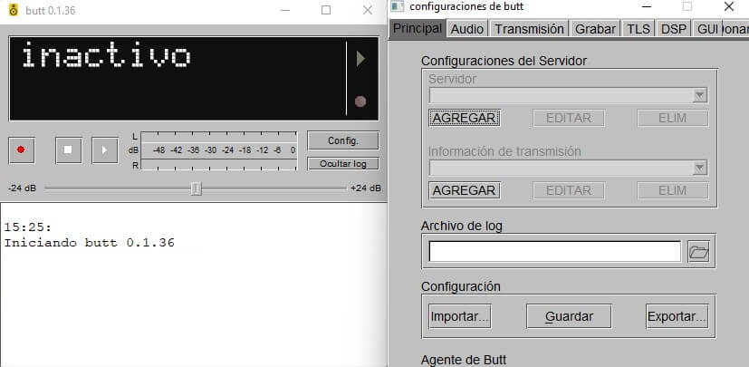Open the GUI tab

707,29
